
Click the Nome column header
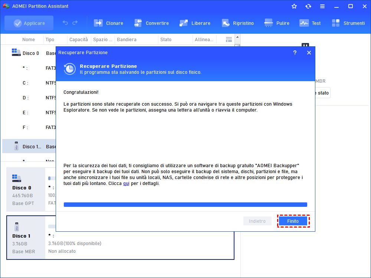pyautogui.click(x=29, y=40)
